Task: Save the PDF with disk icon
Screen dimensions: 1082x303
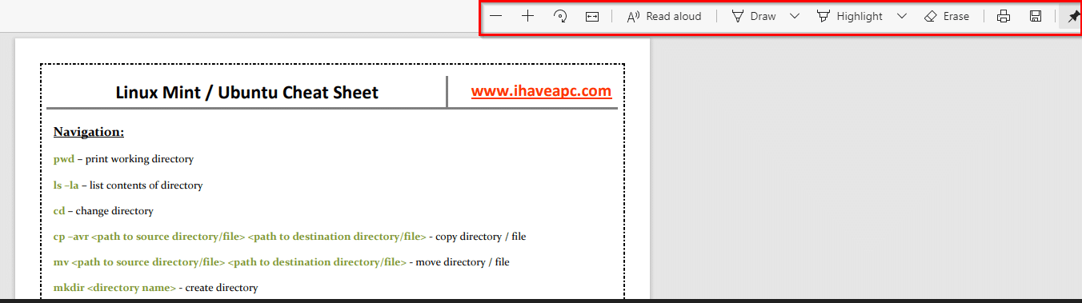Action: pos(1036,16)
